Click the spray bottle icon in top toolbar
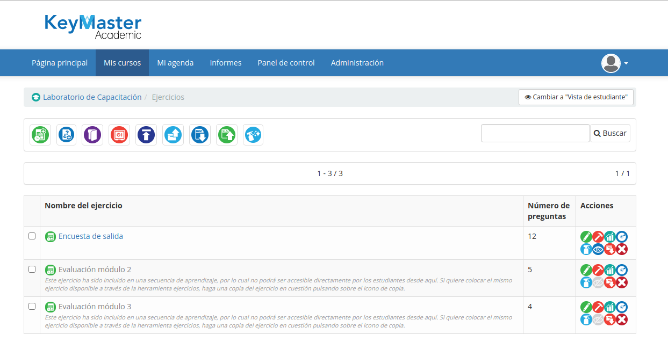668x342 pixels. click(253, 135)
